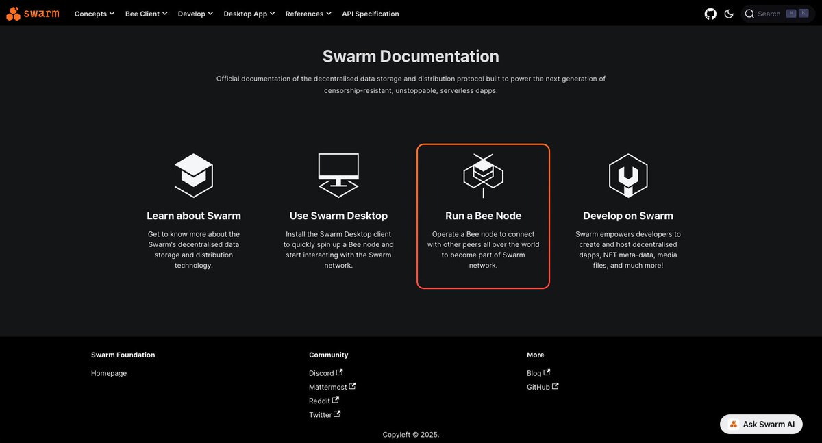
Task: Click the Swarm Documentation title
Action: tap(411, 56)
